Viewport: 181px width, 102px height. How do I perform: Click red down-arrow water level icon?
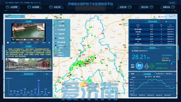click(171, 68)
